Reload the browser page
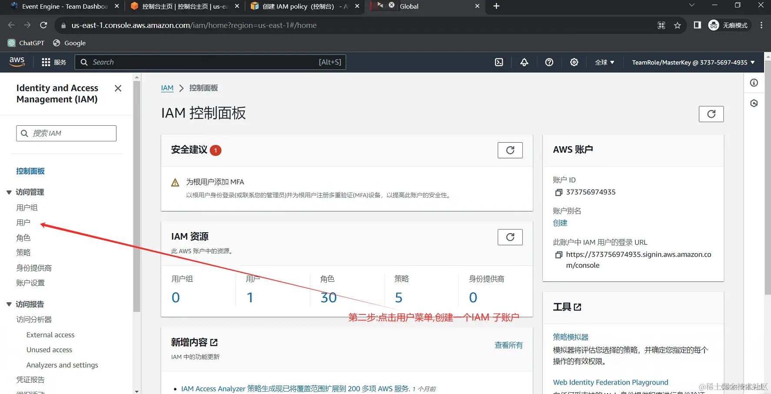The width and height of the screenshot is (771, 394). [43, 25]
